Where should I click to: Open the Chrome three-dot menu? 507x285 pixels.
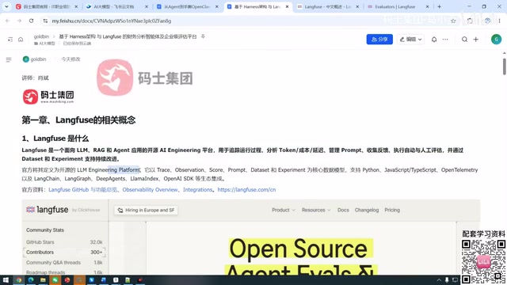coord(499,21)
